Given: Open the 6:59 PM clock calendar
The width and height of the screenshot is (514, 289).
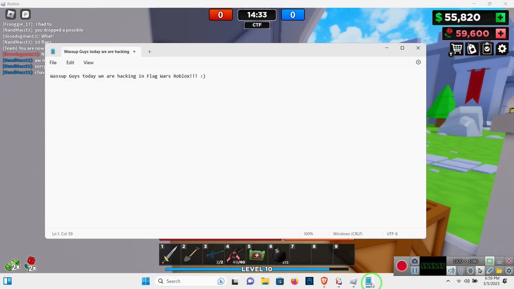Looking at the screenshot, I should [491, 281].
